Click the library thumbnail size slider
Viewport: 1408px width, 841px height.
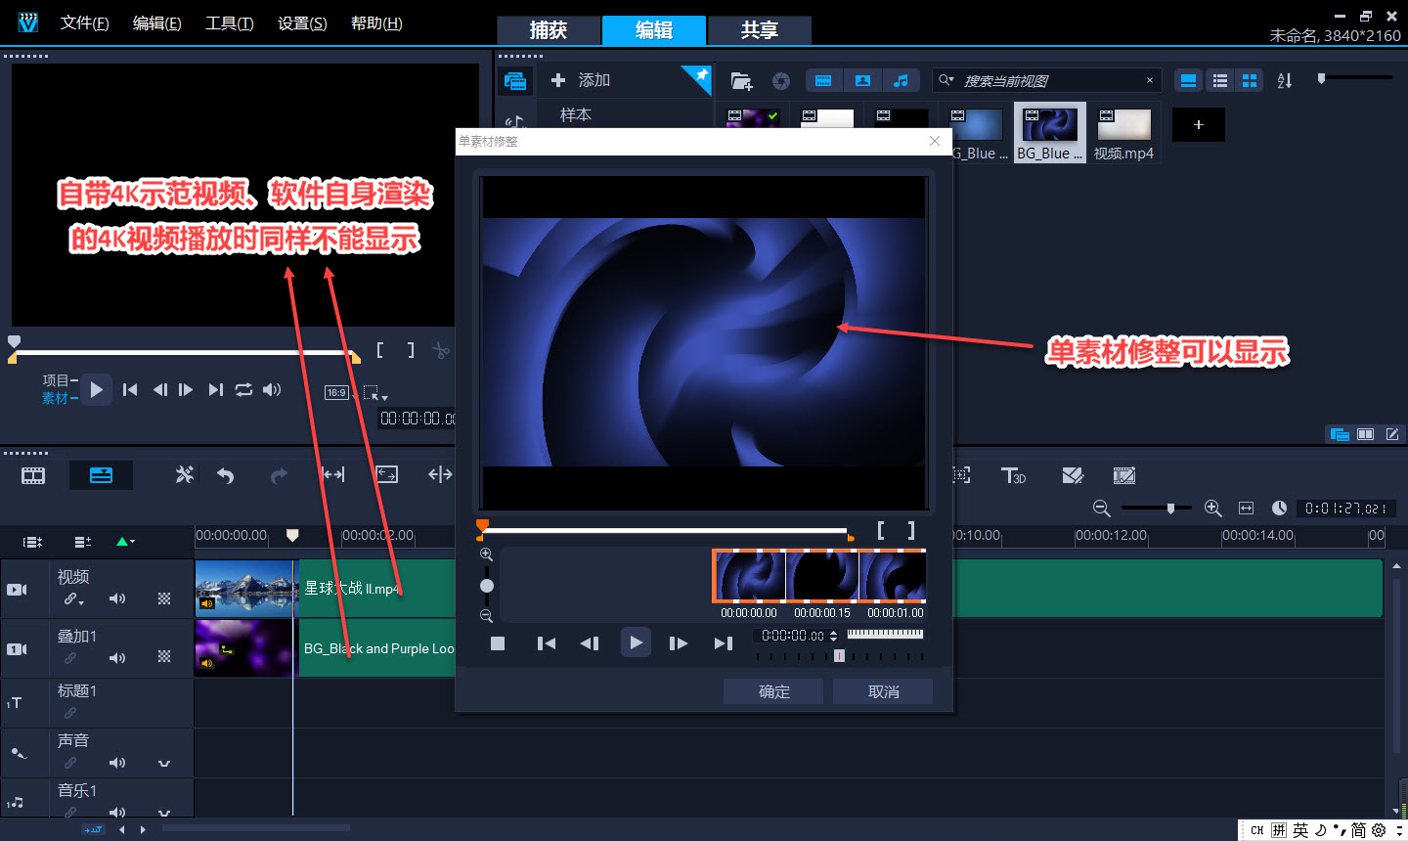click(x=1322, y=78)
